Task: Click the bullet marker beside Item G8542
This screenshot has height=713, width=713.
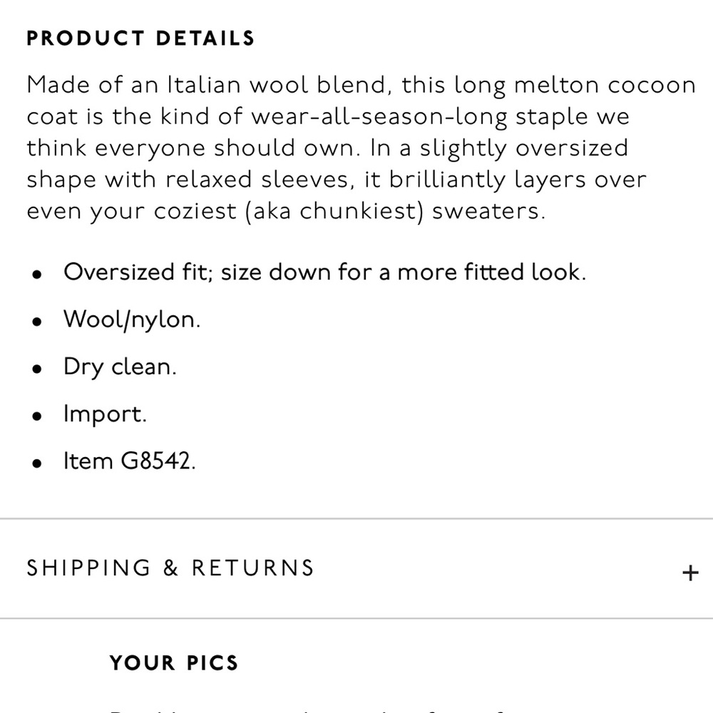Action: [37, 463]
